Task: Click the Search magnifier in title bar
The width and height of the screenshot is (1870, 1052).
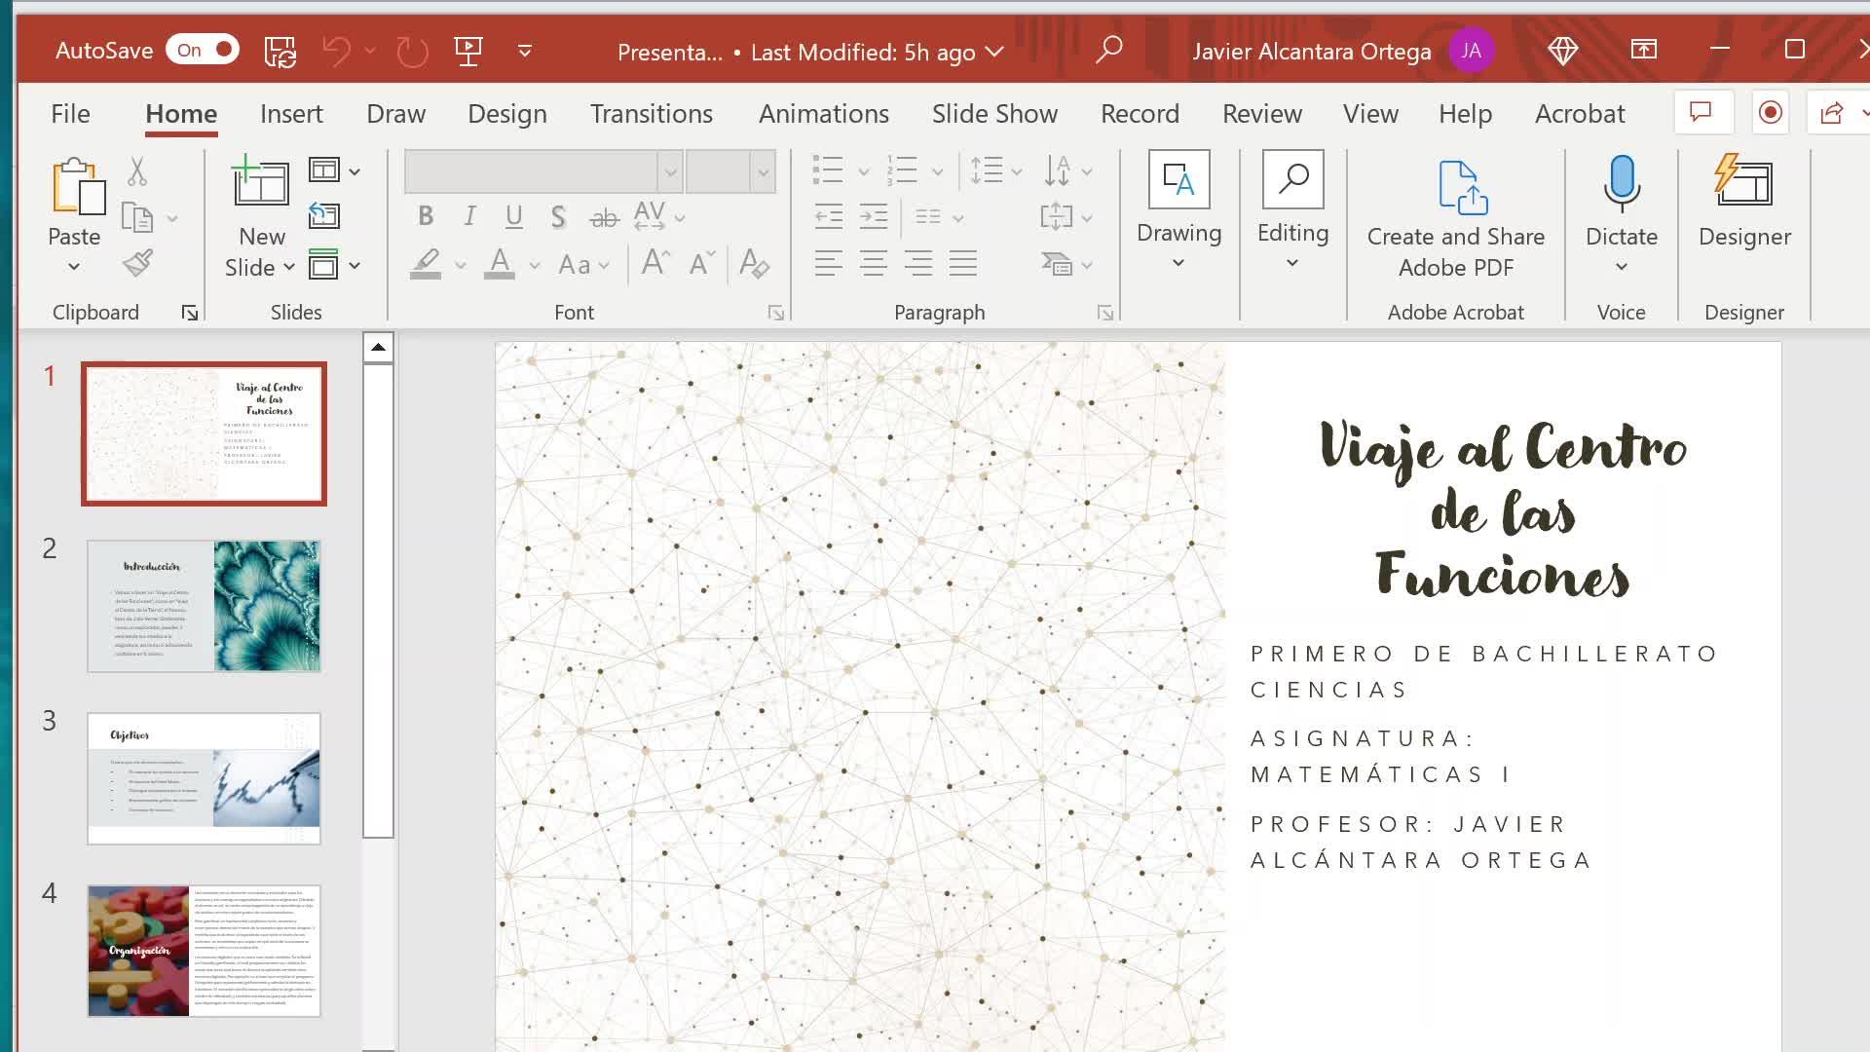Action: pyautogui.click(x=1108, y=50)
